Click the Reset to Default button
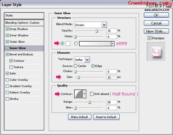Image resolution: width=173 pixels, height=135 pixels. [106, 117]
